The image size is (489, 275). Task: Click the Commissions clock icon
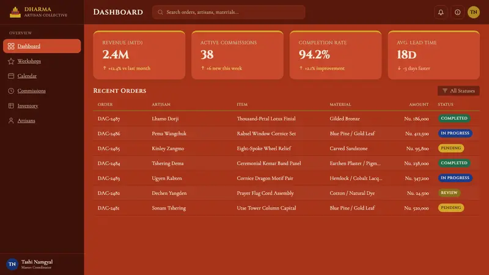(x=11, y=90)
